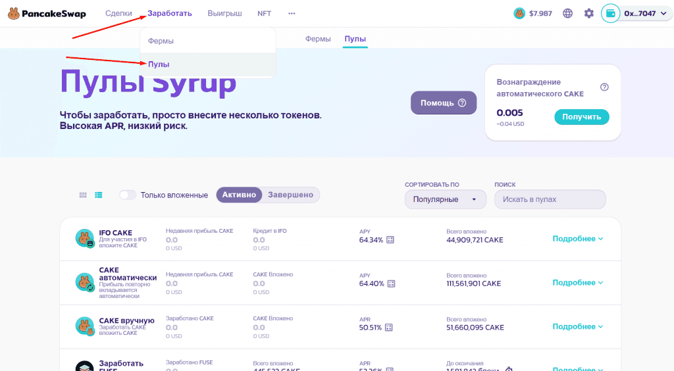This screenshot has height=371, width=674.
Task: Switch to the "Пулы" sub-tab
Action: (355, 39)
